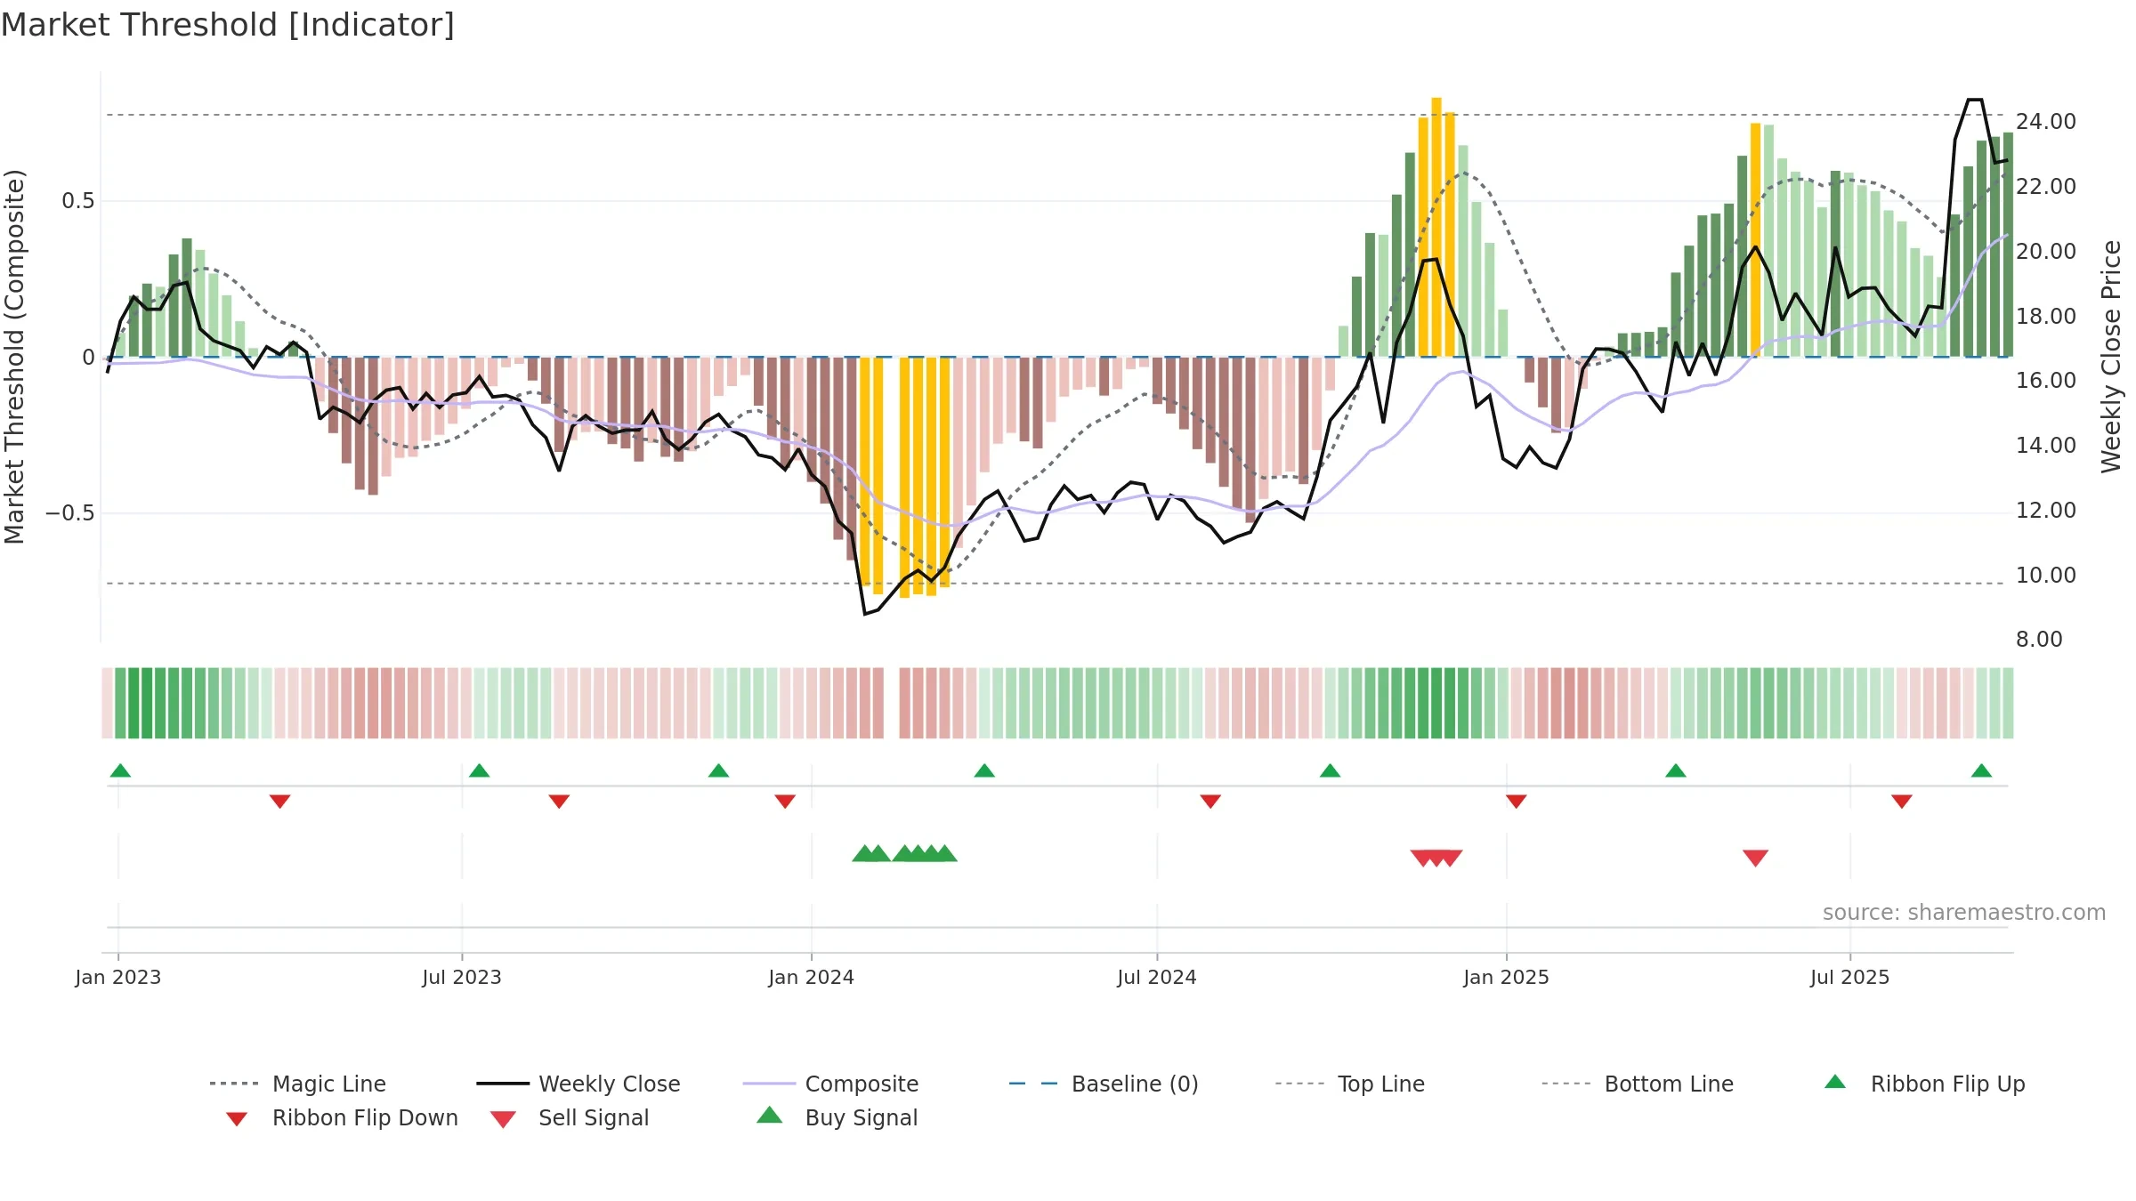The height and width of the screenshot is (1201, 2136).
Task: Toggle the Magic Line legend entry
Action: coord(297,1084)
